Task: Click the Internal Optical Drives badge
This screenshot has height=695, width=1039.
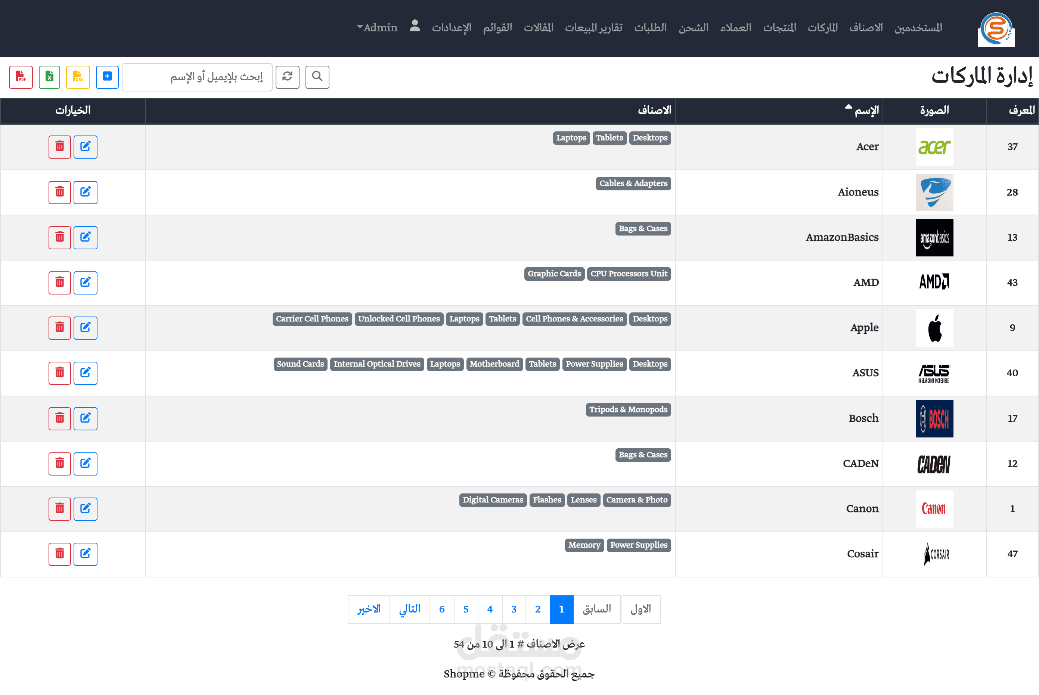Action: [377, 364]
